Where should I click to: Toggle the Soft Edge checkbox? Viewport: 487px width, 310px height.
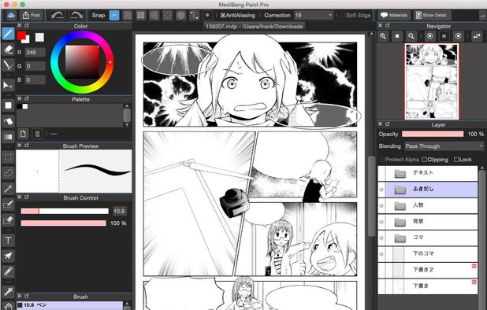tap(343, 15)
